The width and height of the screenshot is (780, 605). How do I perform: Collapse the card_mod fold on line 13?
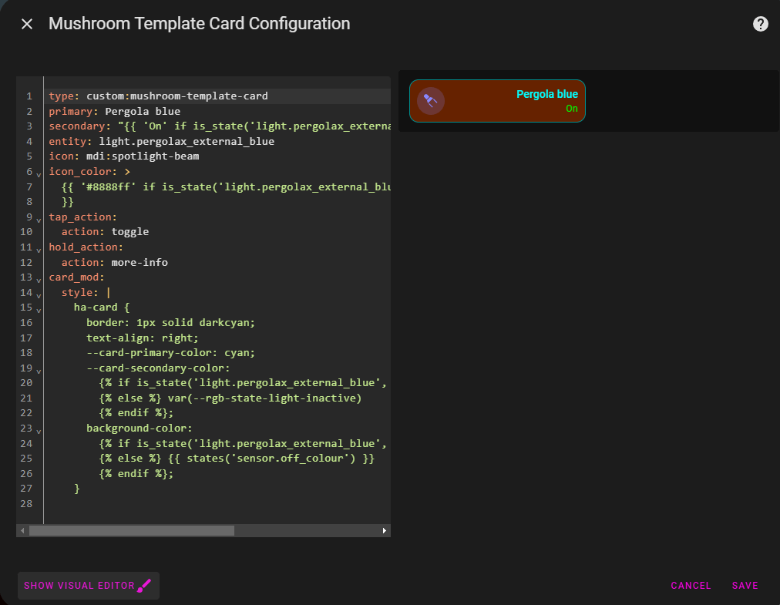(39, 279)
